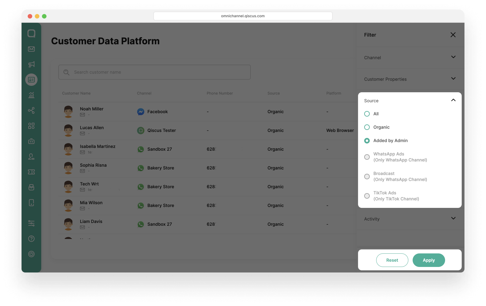
Task: Open the Analytics bar chart sidebar icon
Action: [31, 95]
